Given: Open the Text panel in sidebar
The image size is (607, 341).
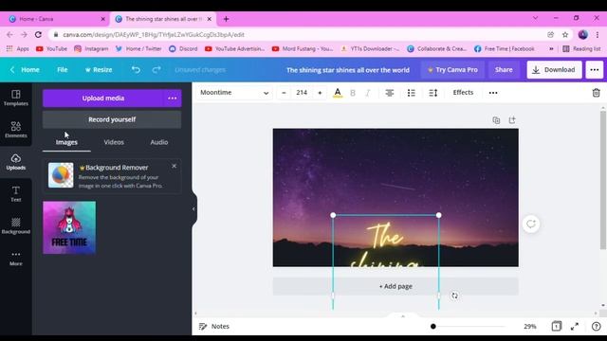Looking at the screenshot, I should 16,193.
